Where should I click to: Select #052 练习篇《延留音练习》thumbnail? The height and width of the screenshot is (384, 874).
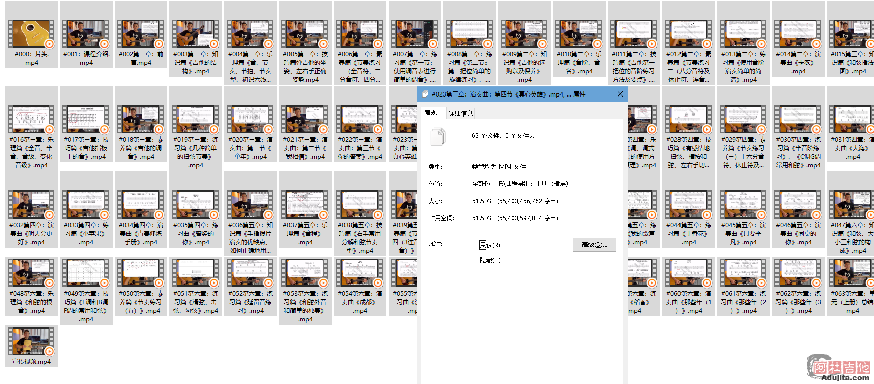tap(250, 273)
